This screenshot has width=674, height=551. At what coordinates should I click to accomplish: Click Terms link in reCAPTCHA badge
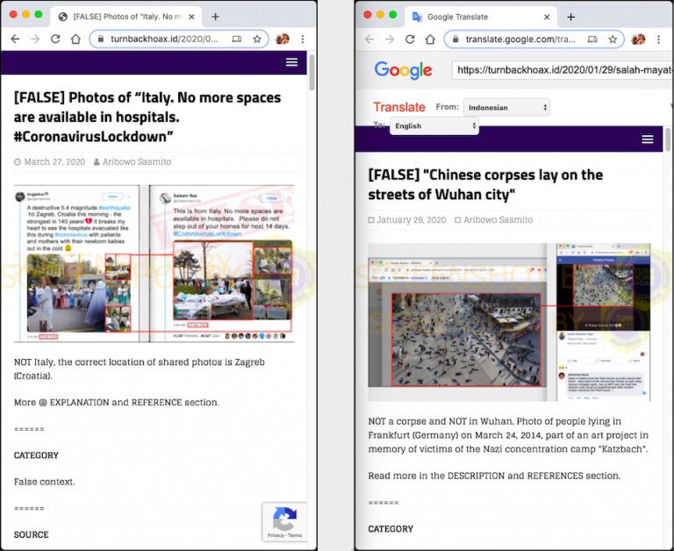(295, 535)
